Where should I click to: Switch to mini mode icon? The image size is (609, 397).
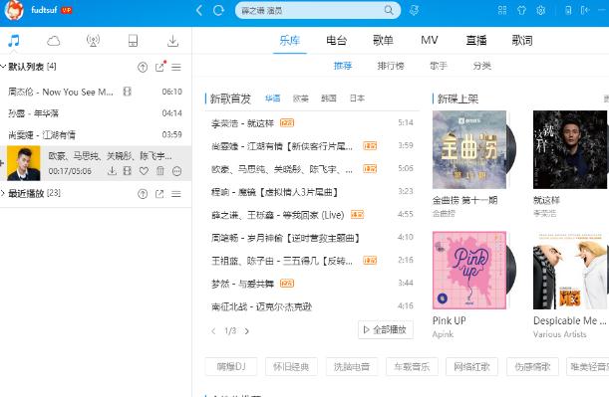click(585, 11)
